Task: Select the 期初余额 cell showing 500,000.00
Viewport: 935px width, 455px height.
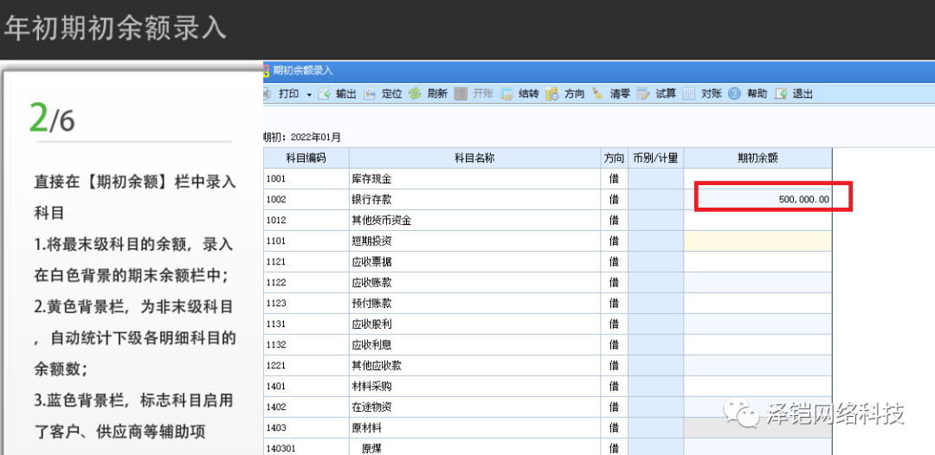Action: [758, 200]
